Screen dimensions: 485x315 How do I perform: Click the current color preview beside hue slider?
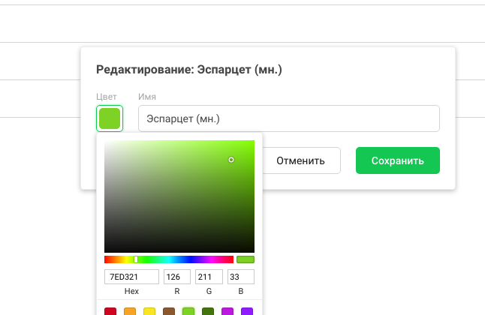click(x=246, y=259)
